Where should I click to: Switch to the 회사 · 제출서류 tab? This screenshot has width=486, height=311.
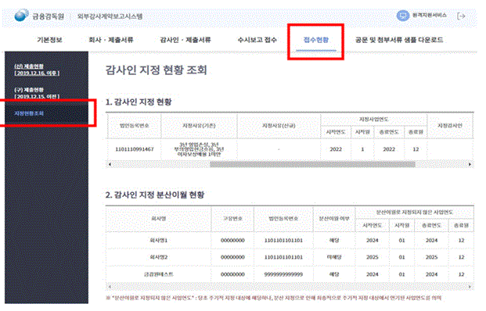tap(110, 40)
